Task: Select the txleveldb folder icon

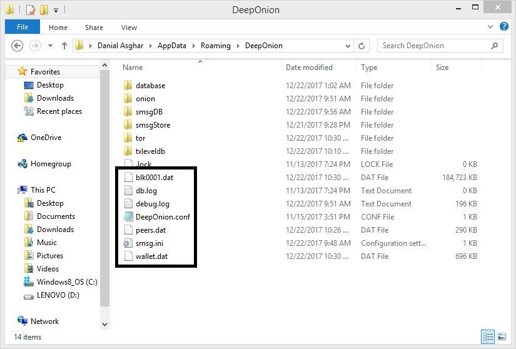Action: [x=128, y=151]
